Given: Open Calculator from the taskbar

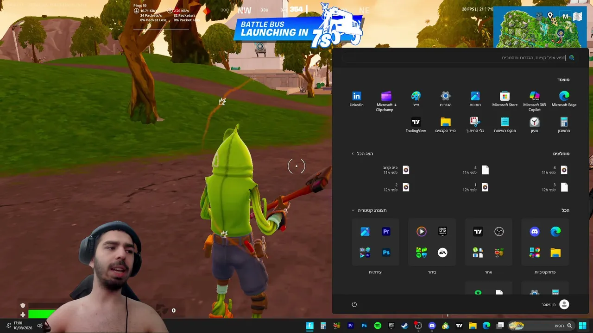Looking at the screenshot, I should pos(323,326).
